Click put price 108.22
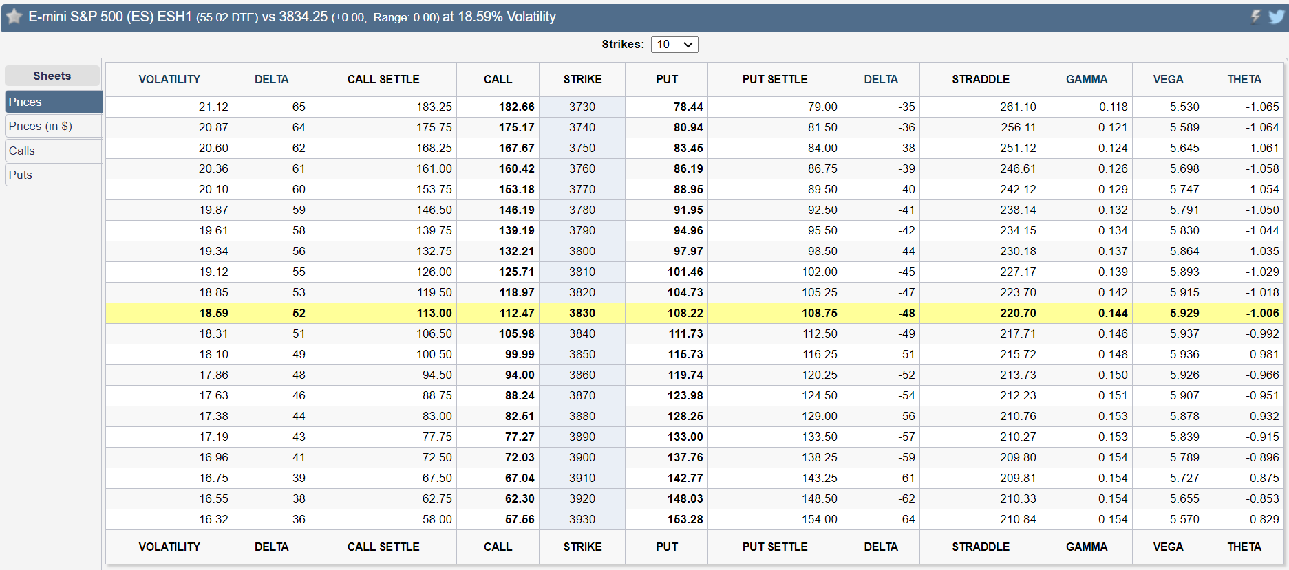The width and height of the screenshot is (1289, 570). click(685, 313)
